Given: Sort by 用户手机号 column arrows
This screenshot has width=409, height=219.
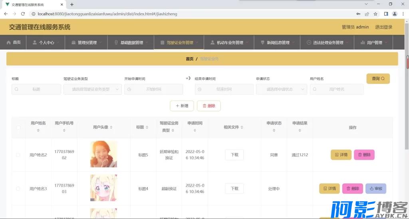Looking at the screenshot, I should click(64, 130).
